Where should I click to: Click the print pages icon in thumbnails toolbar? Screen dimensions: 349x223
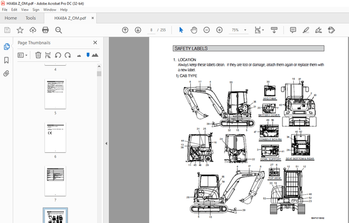[x=48, y=55]
